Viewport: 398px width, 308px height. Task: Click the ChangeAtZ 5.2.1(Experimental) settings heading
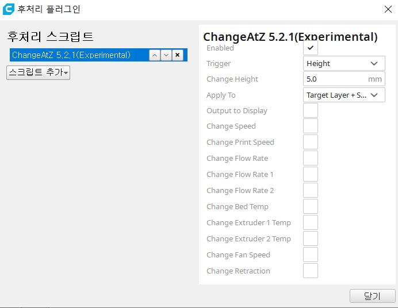coord(290,37)
